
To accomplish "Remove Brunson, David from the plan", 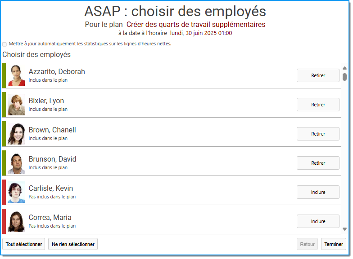I will click(x=318, y=163).
